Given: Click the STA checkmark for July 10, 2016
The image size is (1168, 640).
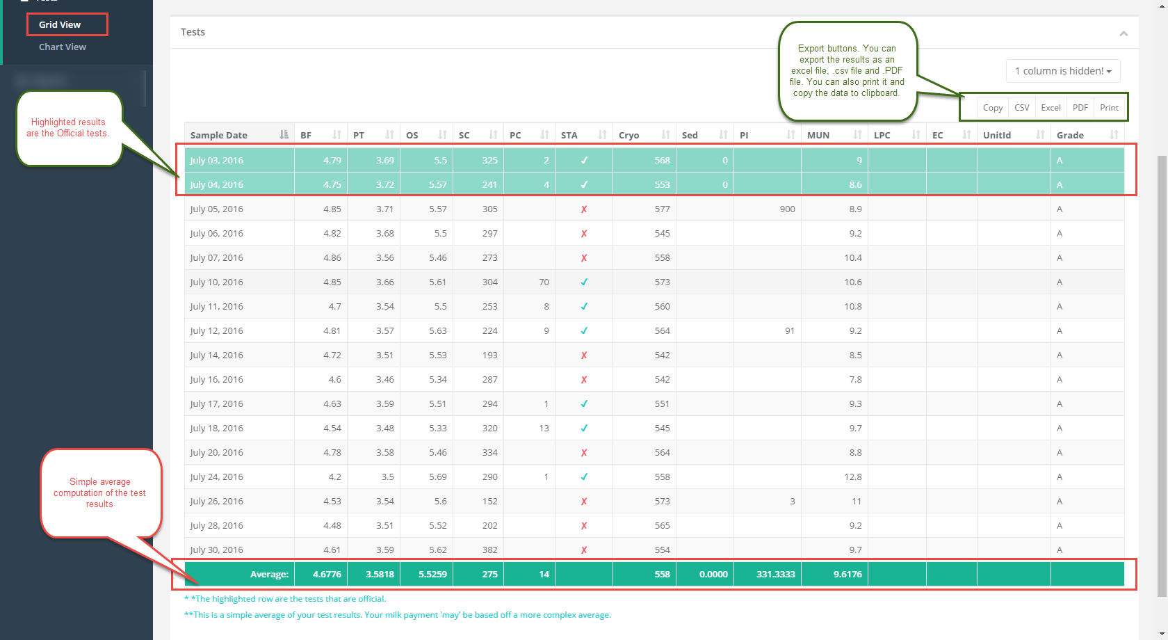Looking at the screenshot, I should [584, 282].
